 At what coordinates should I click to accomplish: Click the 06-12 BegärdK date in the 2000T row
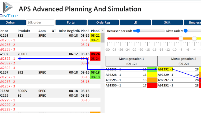73,54
